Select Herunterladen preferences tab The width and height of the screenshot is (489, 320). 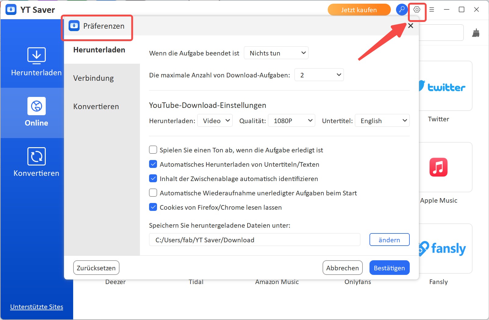click(x=102, y=50)
